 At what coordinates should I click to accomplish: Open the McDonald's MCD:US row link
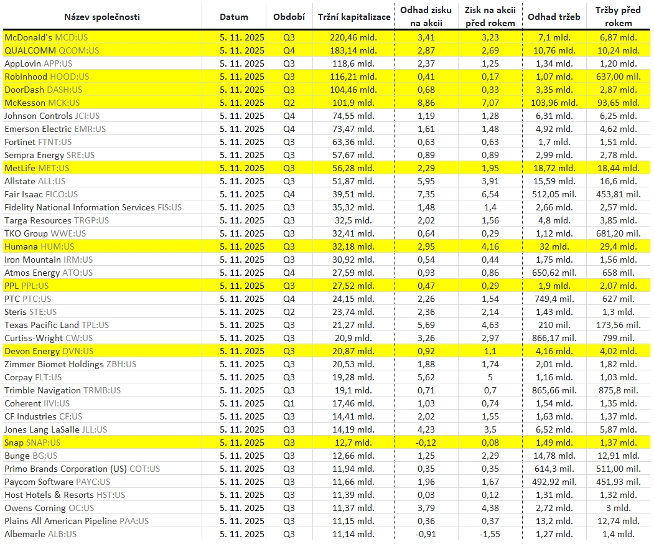pyautogui.click(x=46, y=37)
